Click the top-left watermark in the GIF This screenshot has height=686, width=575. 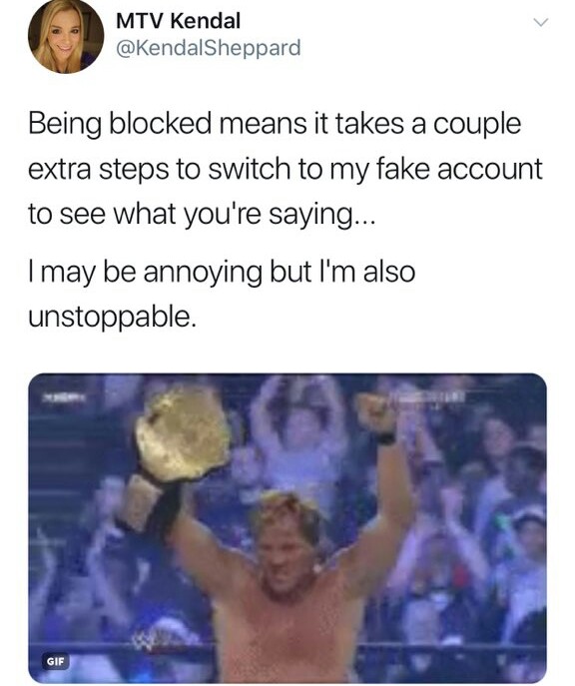(64, 397)
